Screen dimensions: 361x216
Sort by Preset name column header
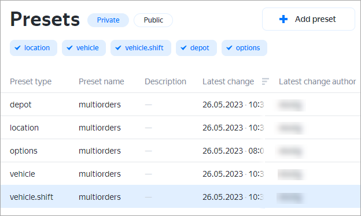(x=101, y=81)
